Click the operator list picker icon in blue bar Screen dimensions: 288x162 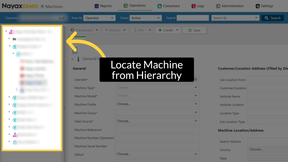(x=63, y=18)
